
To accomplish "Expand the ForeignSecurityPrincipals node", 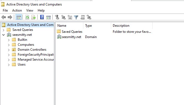I will click(9, 55).
